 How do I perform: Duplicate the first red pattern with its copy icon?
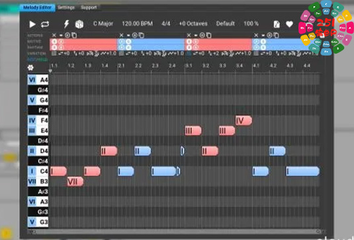click(74, 35)
